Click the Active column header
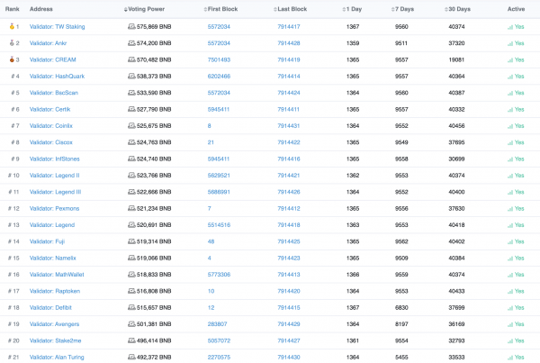This screenshot has height=363, width=540. (516, 9)
